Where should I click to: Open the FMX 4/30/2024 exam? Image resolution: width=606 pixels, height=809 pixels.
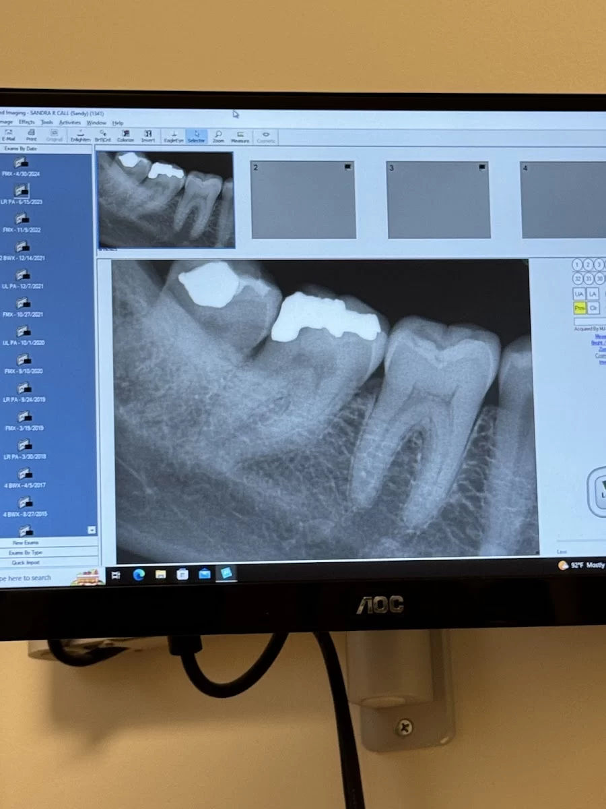click(21, 167)
